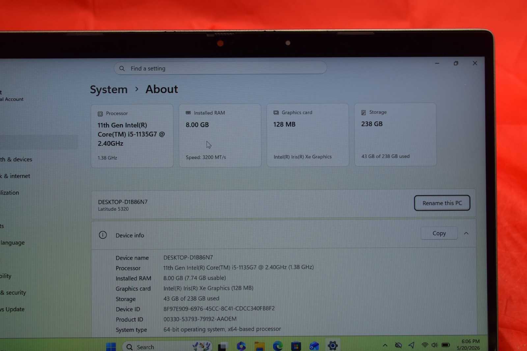Open Privacy & security in sidebar
The width and height of the screenshot is (527, 351).
(13, 292)
